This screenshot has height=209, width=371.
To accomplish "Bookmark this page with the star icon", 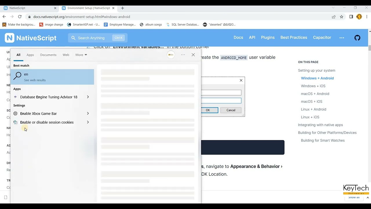I will (341, 17).
